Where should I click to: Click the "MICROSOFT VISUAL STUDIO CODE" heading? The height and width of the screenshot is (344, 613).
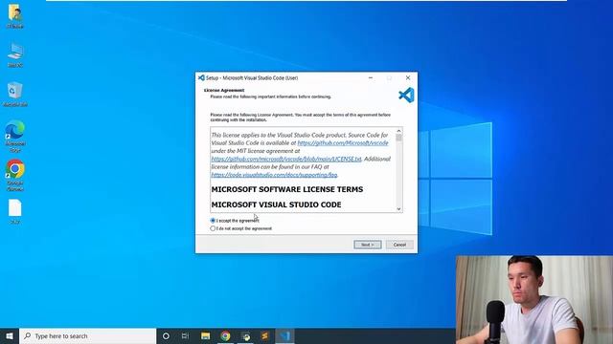click(276, 204)
